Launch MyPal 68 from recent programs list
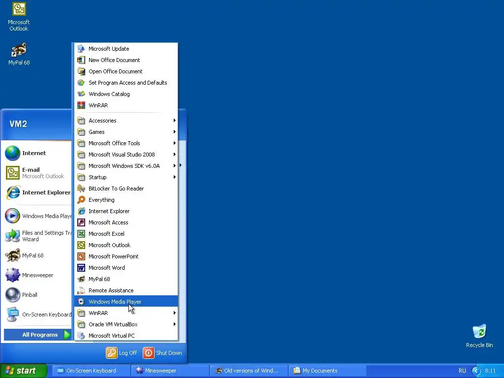 tap(38, 255)
